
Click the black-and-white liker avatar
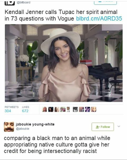tap(75, 109)
